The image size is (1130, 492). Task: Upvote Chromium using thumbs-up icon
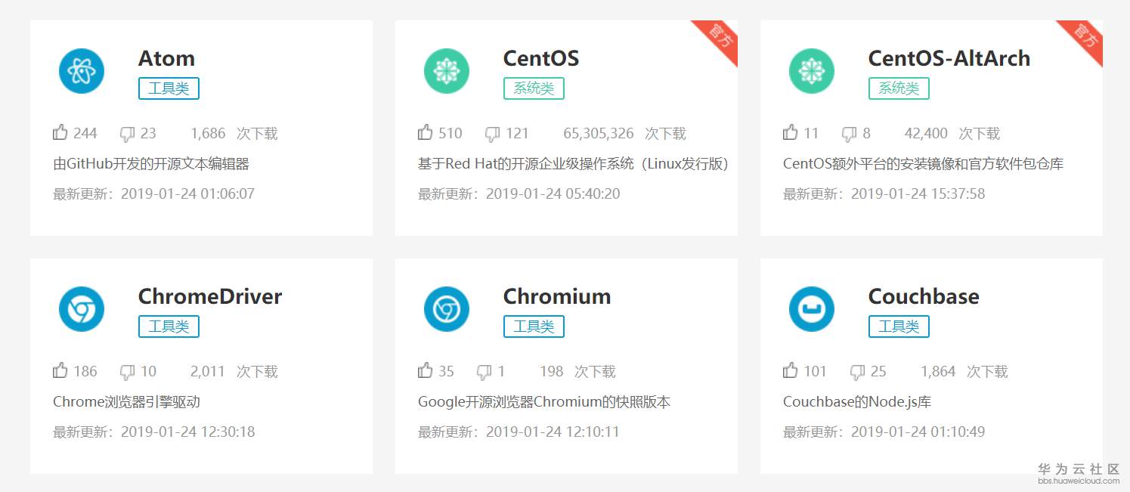coord(426,370)
